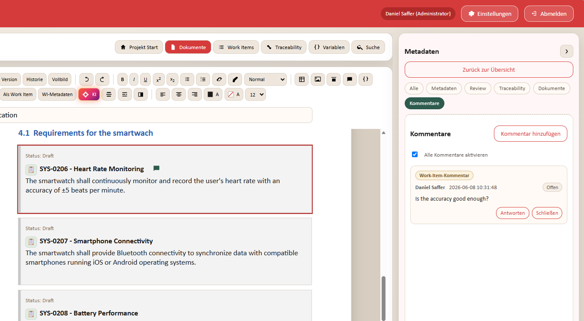584x321 pixels.
Task: Open the Suche search tab
Action: click(x=368, y=47)
